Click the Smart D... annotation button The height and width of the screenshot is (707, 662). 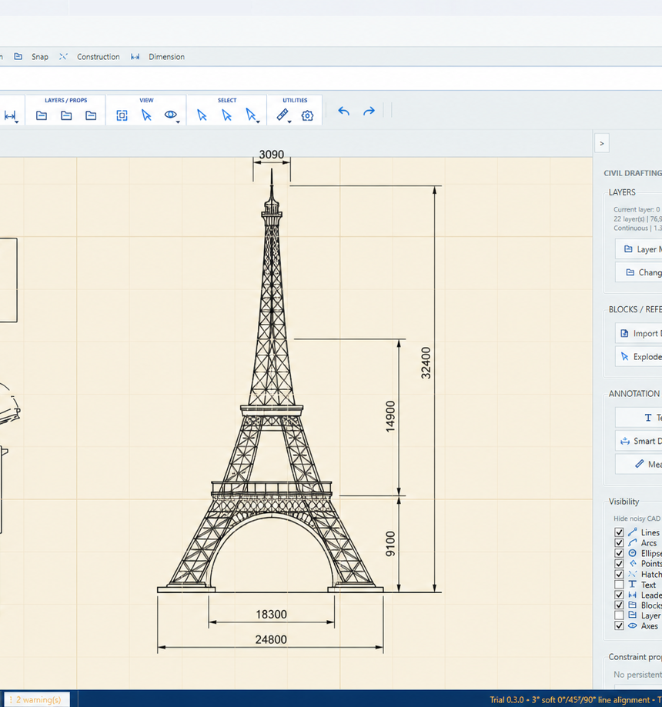point(639,441)
